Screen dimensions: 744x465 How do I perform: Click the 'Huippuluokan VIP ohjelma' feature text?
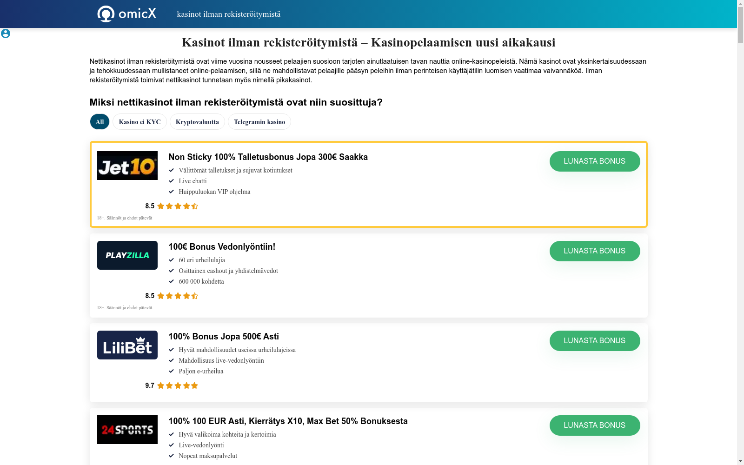pyautogui.click(x=215, y=192)
